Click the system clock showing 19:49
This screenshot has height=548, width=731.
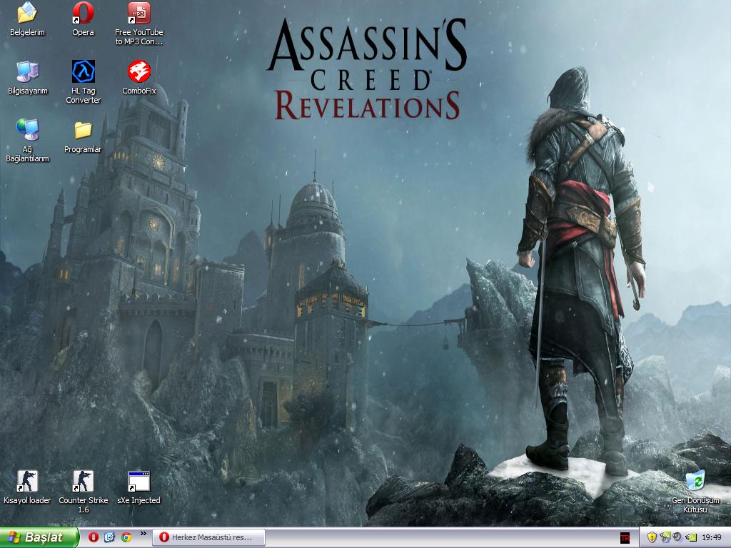tap(711, 537)
